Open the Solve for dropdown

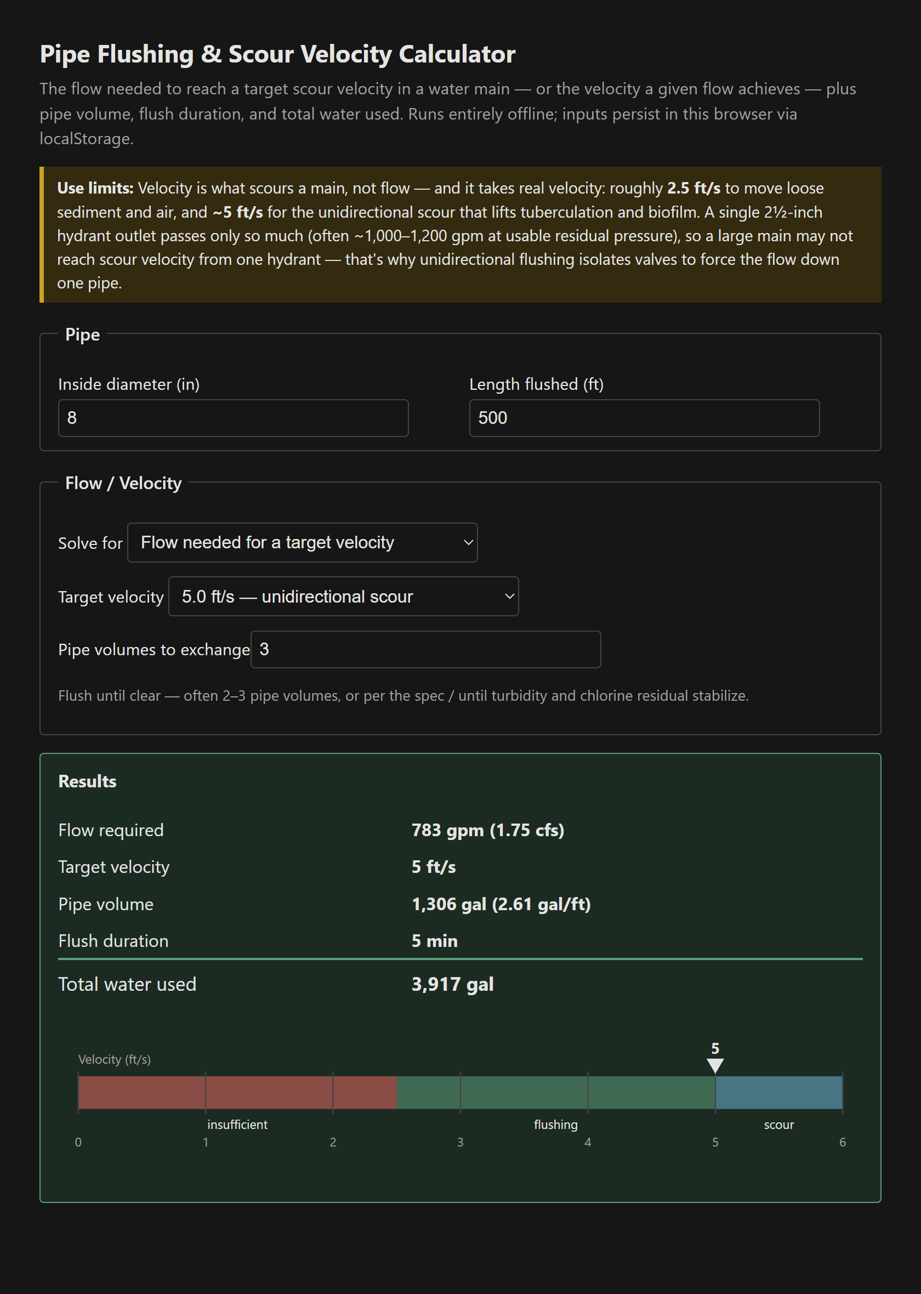click(x=302, y=542)
